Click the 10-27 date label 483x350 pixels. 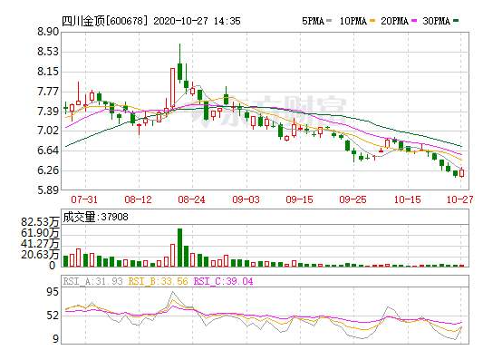click(x=460, y=199)
